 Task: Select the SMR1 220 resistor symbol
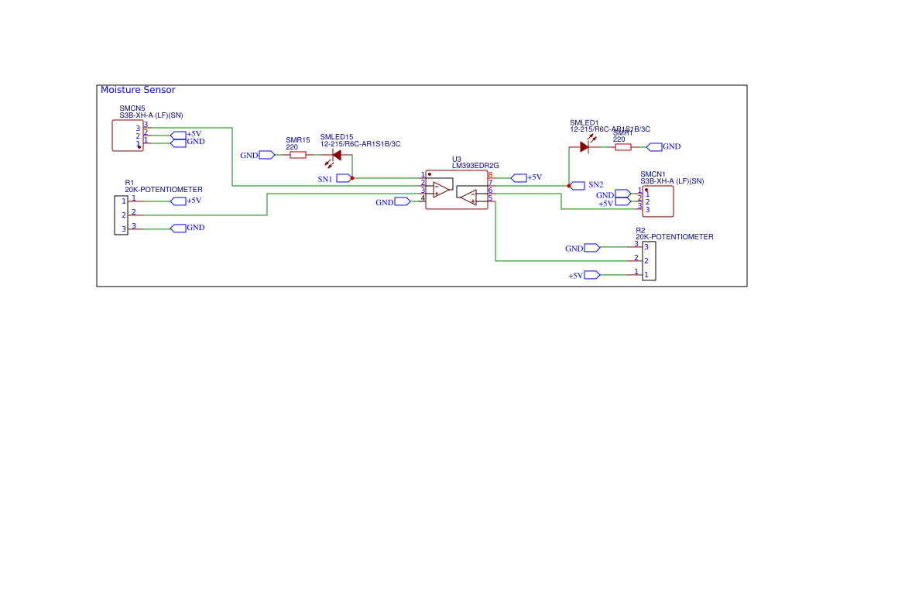[x=623, y=147]
